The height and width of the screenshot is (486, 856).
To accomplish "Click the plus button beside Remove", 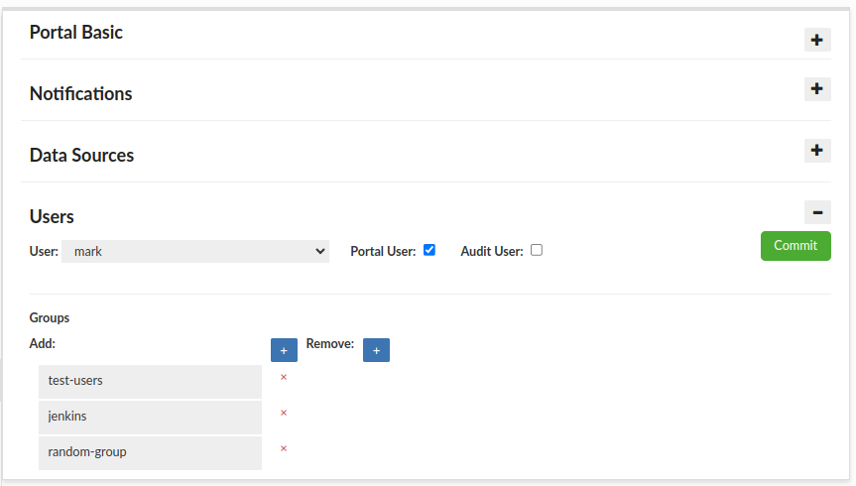I will 376,350.
